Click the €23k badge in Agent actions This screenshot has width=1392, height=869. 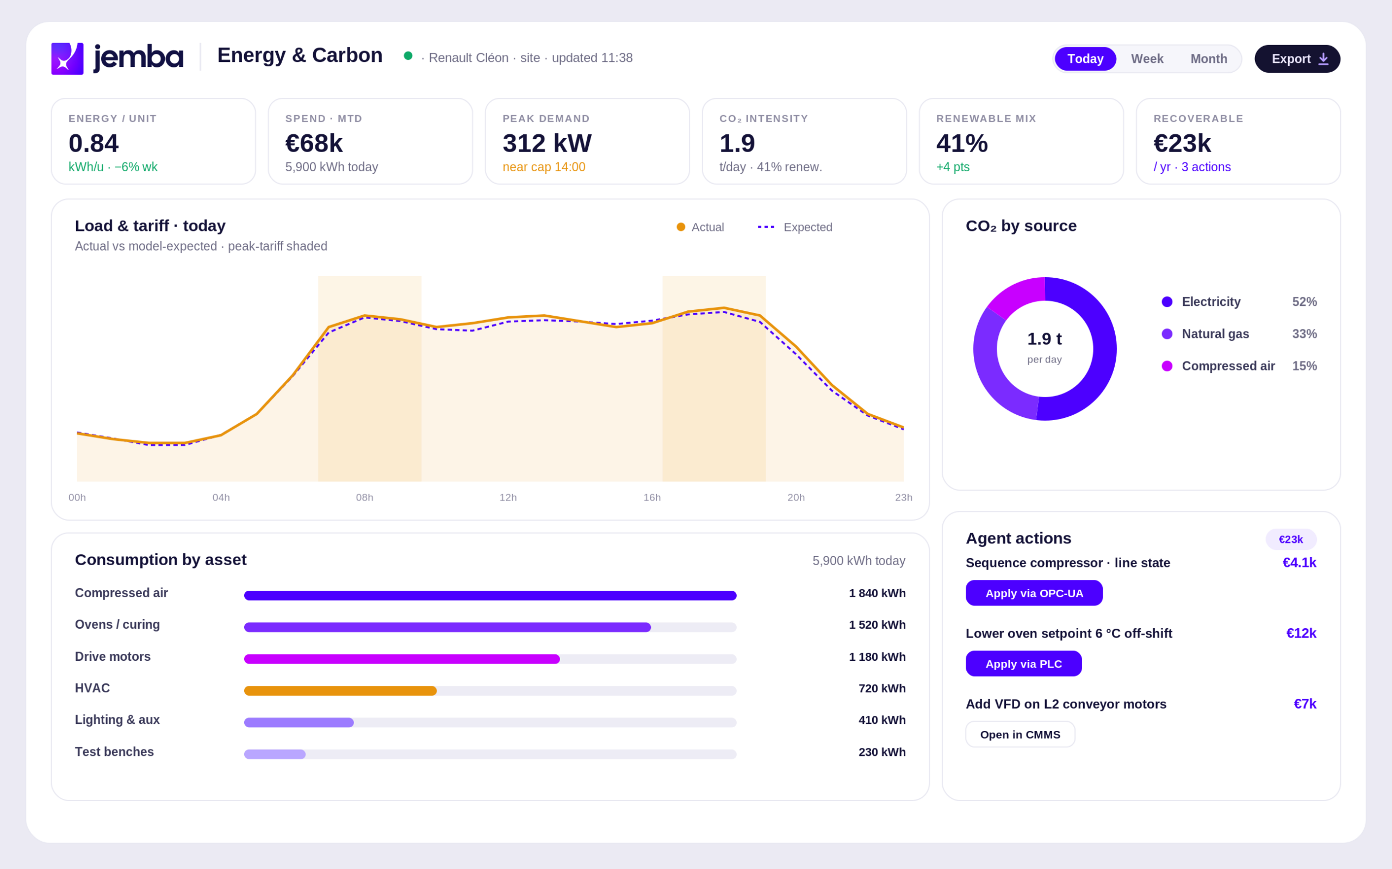(x=1290, y=539)
